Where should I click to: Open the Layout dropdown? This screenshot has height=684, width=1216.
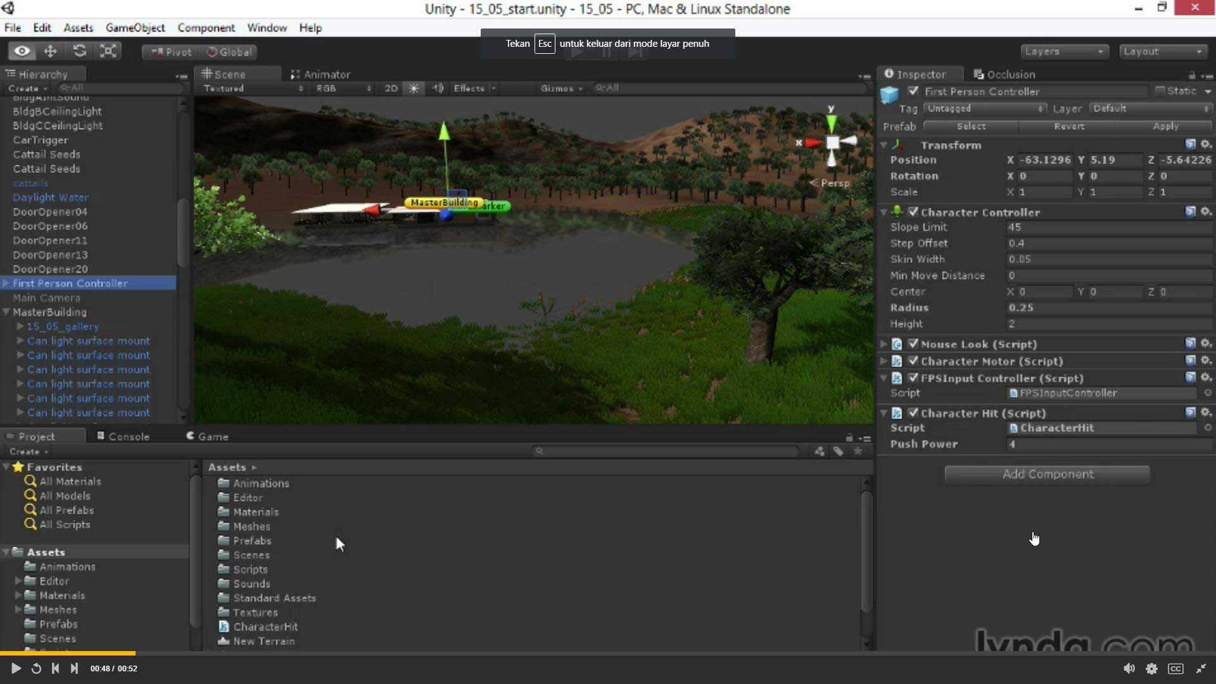(1163, 51)
